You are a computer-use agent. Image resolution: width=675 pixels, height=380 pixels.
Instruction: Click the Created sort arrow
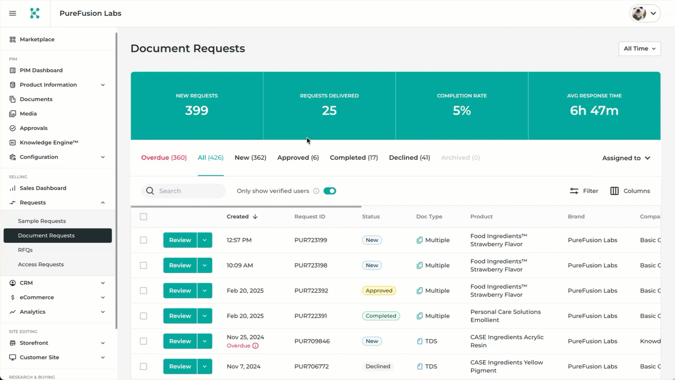click(255, 217)
